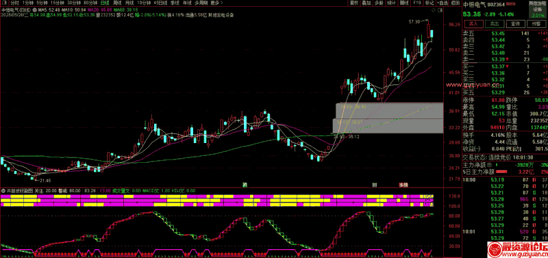
Task: Select the 5分钟 period
Action: click(42, 3)
